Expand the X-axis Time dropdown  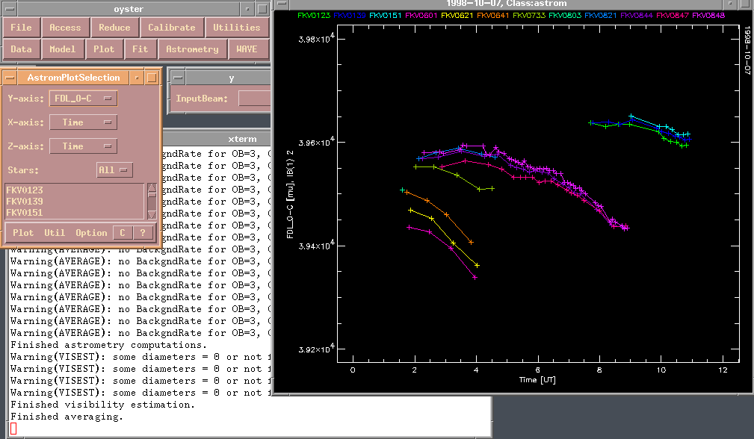pos(83,122)
